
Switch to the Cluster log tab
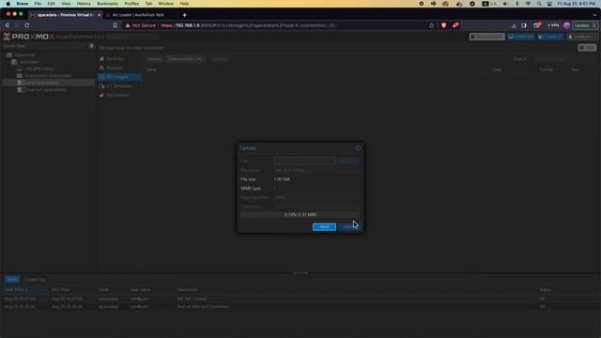(35, 280)
